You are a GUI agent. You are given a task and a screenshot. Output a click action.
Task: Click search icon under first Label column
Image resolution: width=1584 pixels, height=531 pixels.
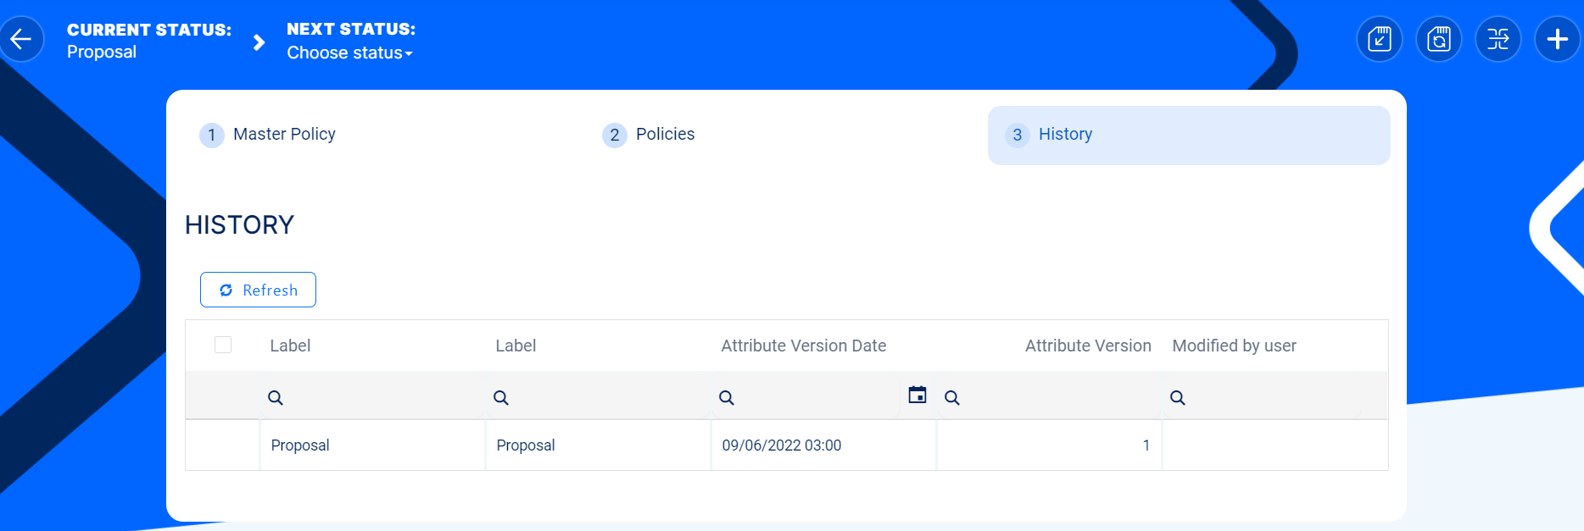(276, 397)
